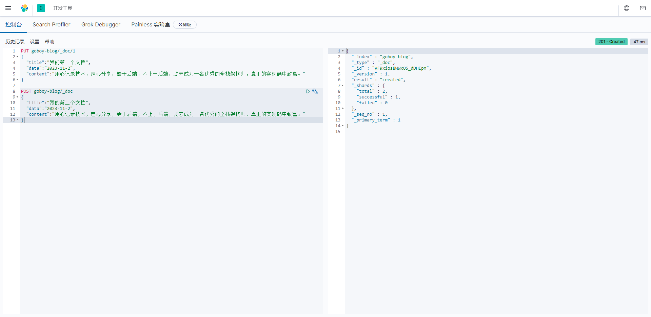The image size is (651, 317).
Task: Click the fold end marker at response line 11
Action: pyautogui.click(x=342, y=109)
